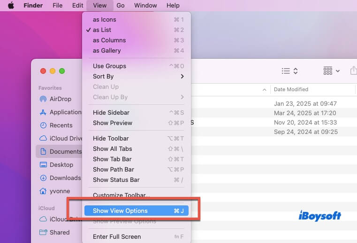
Task: Toggle Use Groups in View menu
Action: (109, 66)
